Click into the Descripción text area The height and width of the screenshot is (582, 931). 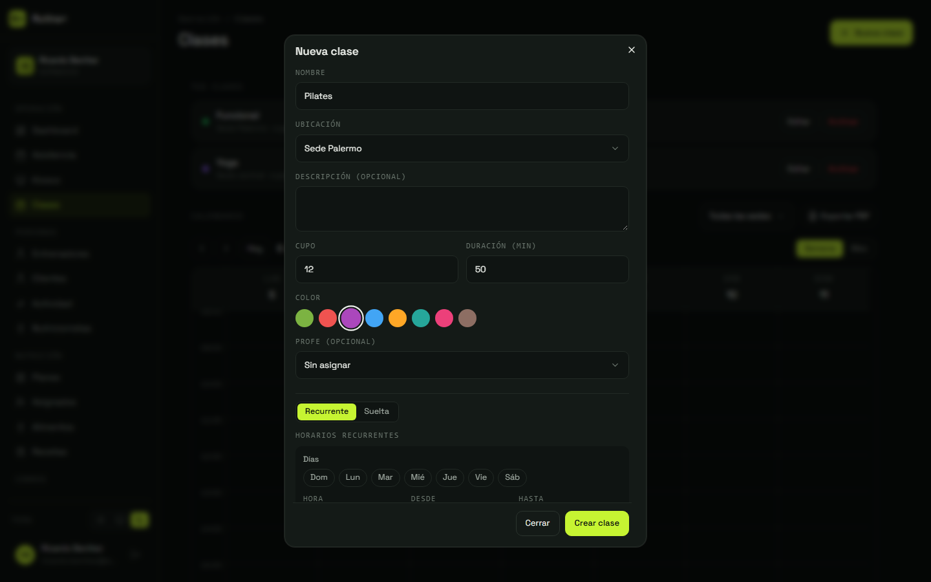pyautogui.click(x=462, y=209)
